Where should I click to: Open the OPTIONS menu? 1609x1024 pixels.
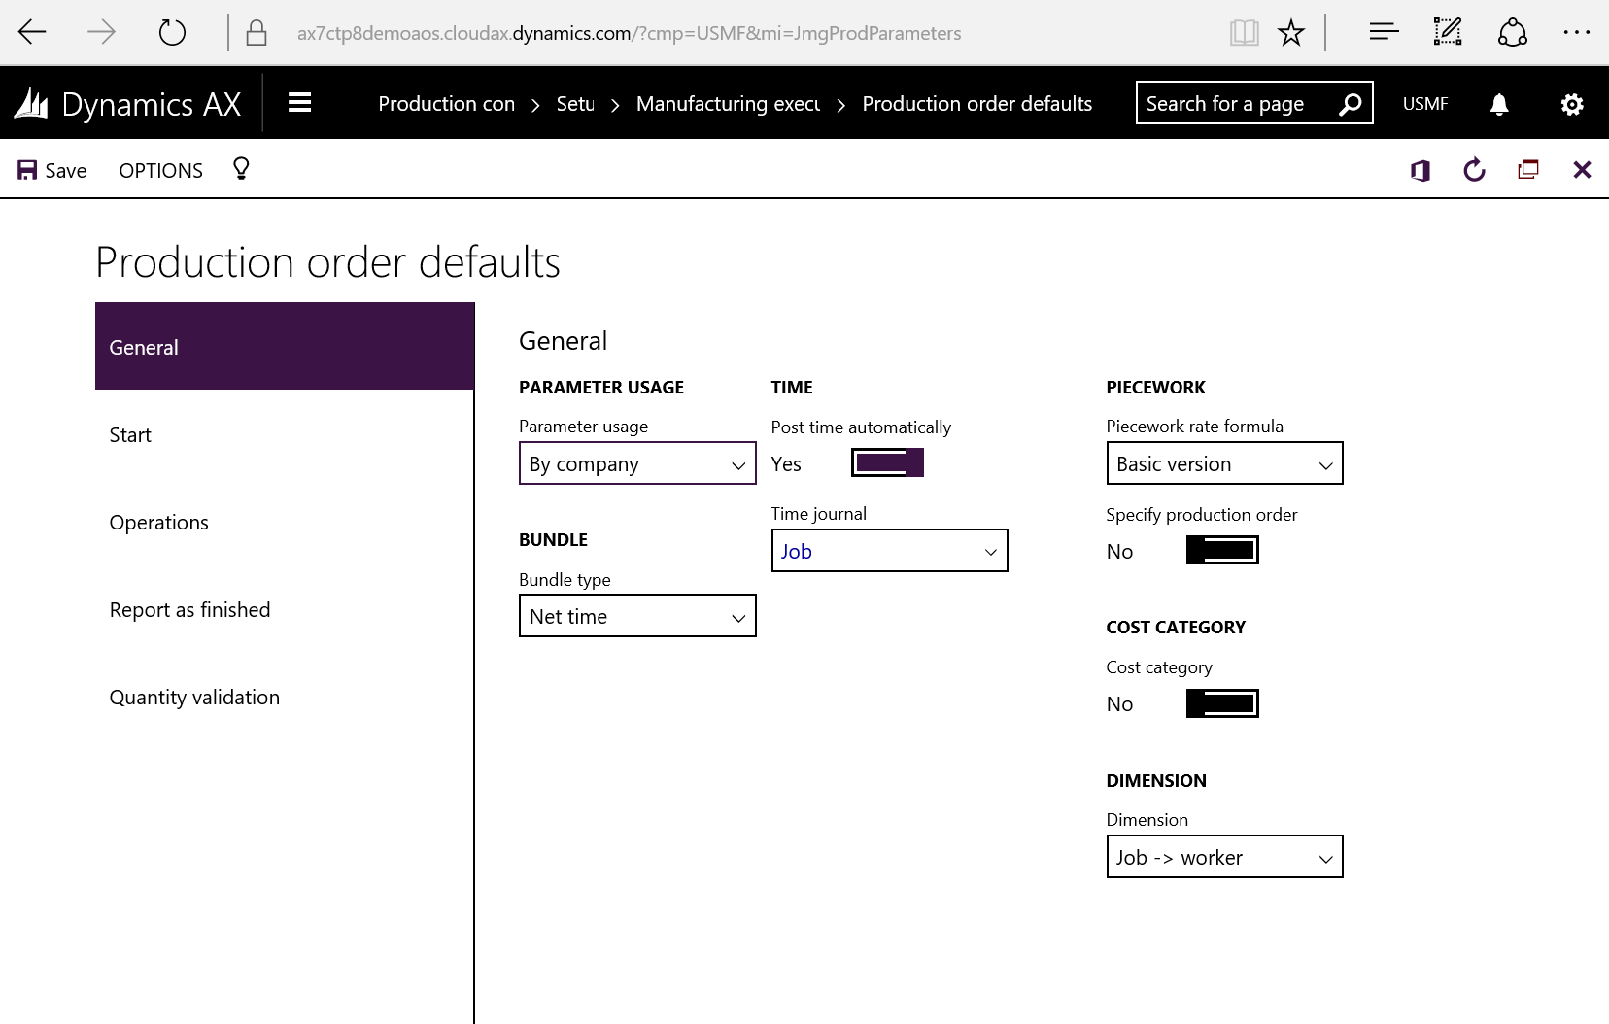[x=160, y=171]
